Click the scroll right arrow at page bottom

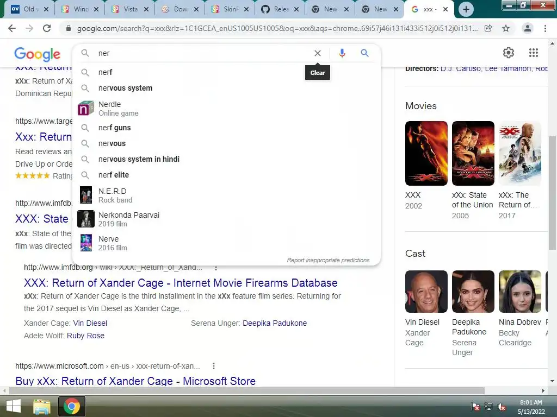coord(543,390)
